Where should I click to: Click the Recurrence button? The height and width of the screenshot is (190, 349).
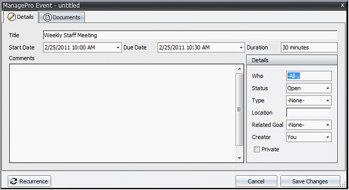tap(29, 181)
